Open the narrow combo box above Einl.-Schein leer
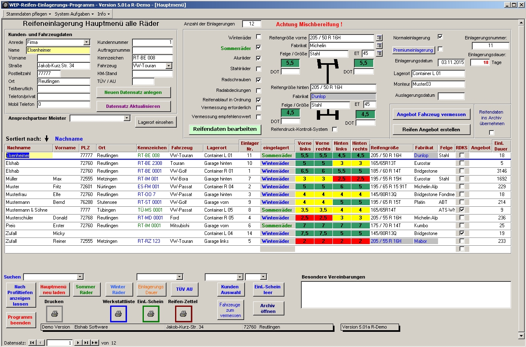526x347 pixels. tap(263, 277)
